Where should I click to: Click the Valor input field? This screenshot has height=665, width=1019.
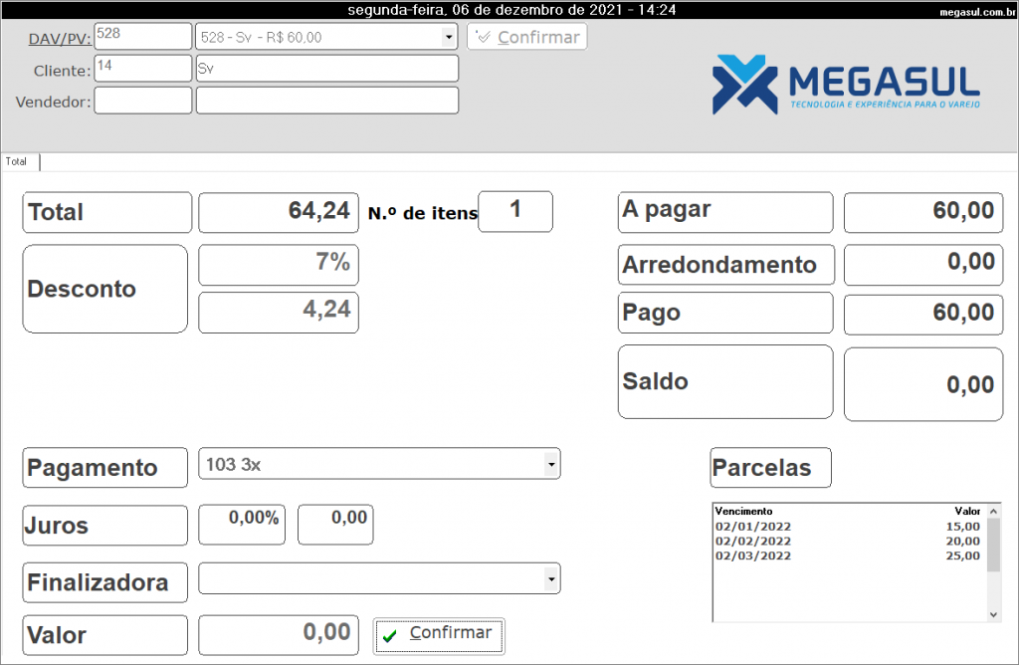[x=279, y=635]
